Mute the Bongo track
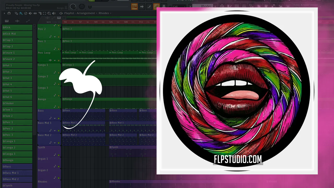The image size is (334, 188). [x=59, y=107]
